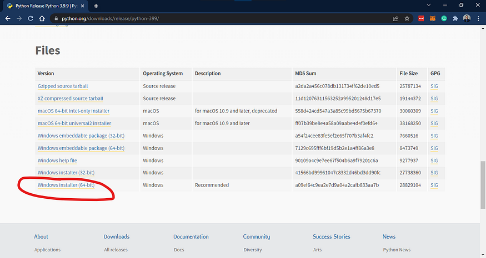Screen dimensions: 486x258
Task: Open the Diversity footer link
Action: click(x=253, y=250)
